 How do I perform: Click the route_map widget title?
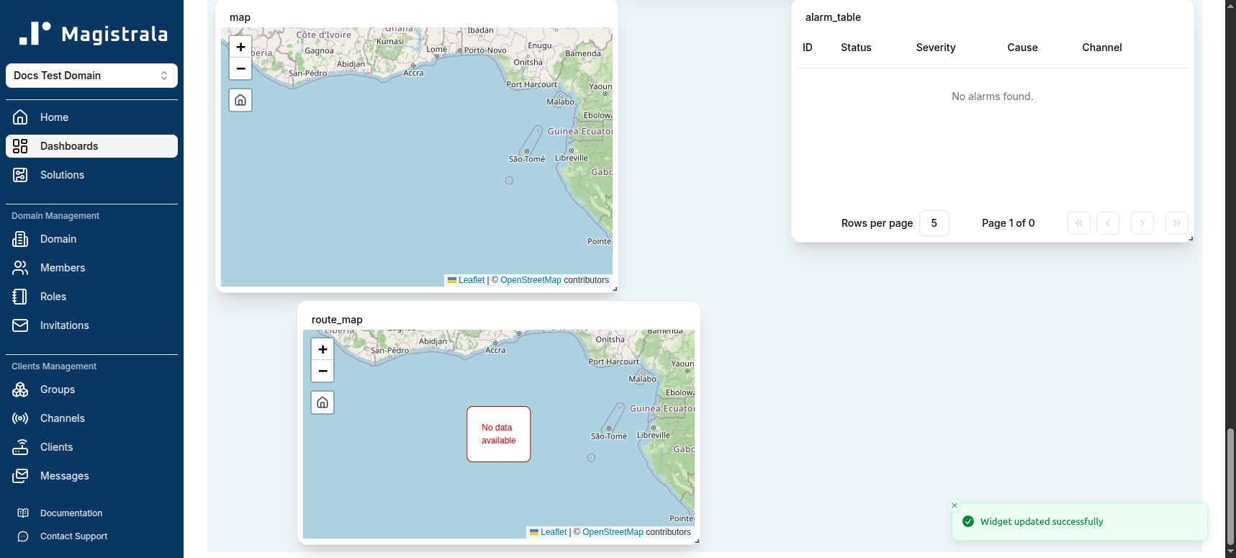coord(337,320)
